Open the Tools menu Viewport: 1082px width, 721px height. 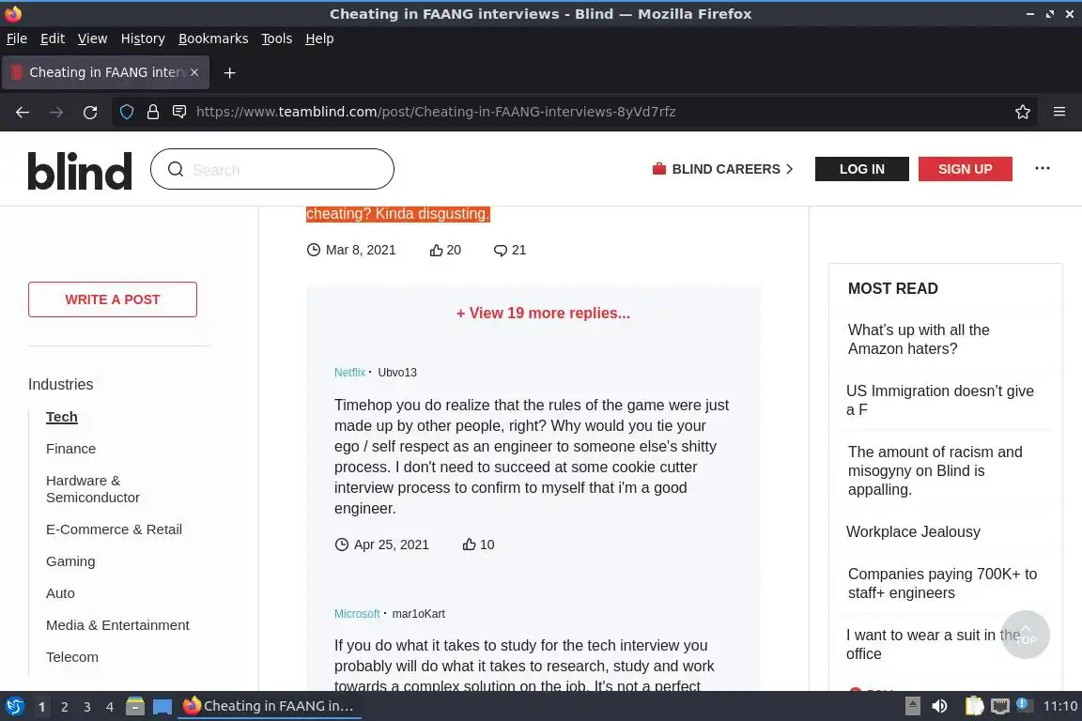tap(277, 38)
